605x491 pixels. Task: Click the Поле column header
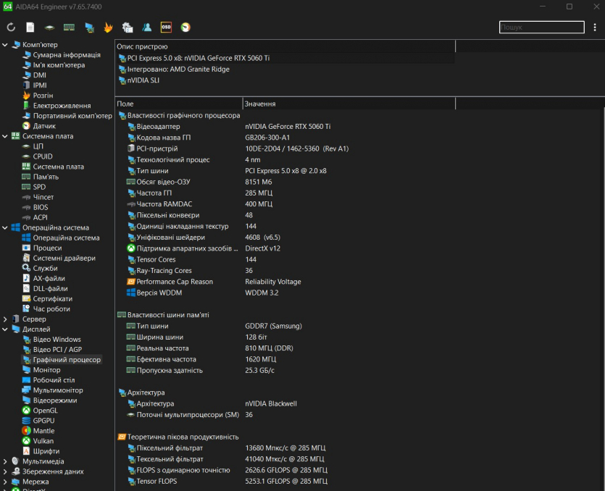(x=125, y=104)
